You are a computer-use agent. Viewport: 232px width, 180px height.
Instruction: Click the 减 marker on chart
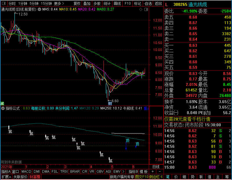(2, 103)
